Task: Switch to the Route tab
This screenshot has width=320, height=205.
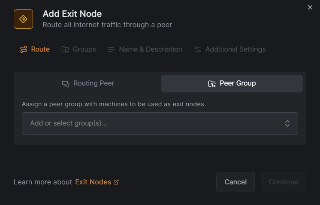Action: pyautogui.click(x=35, y=49)
